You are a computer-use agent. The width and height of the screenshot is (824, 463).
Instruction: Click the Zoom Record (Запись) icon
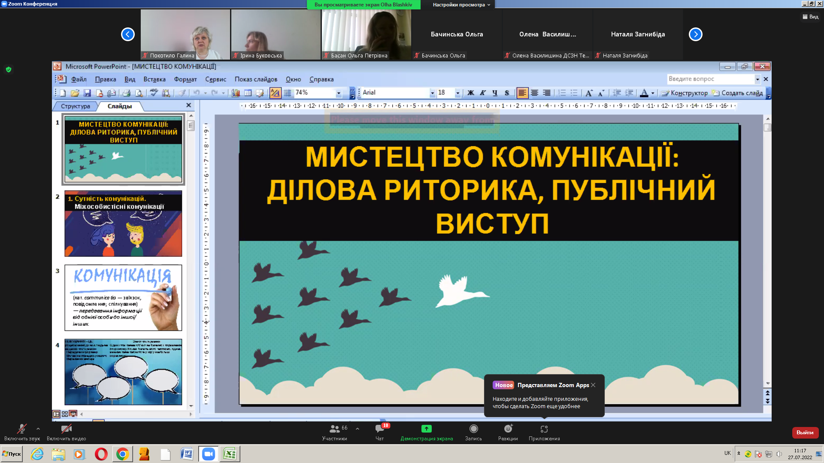point(474,429)
